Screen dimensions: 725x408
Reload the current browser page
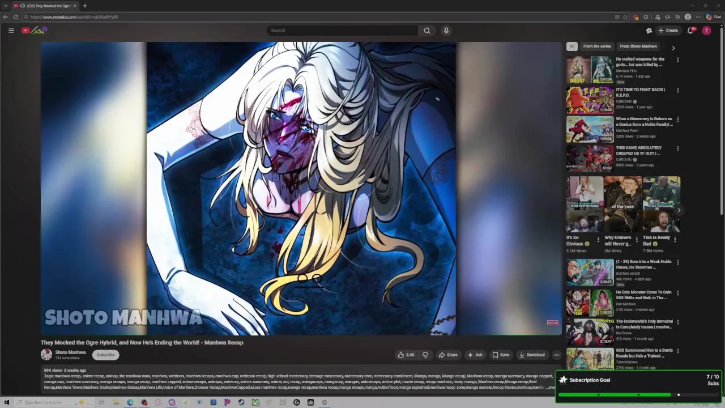tap(16, 17)
